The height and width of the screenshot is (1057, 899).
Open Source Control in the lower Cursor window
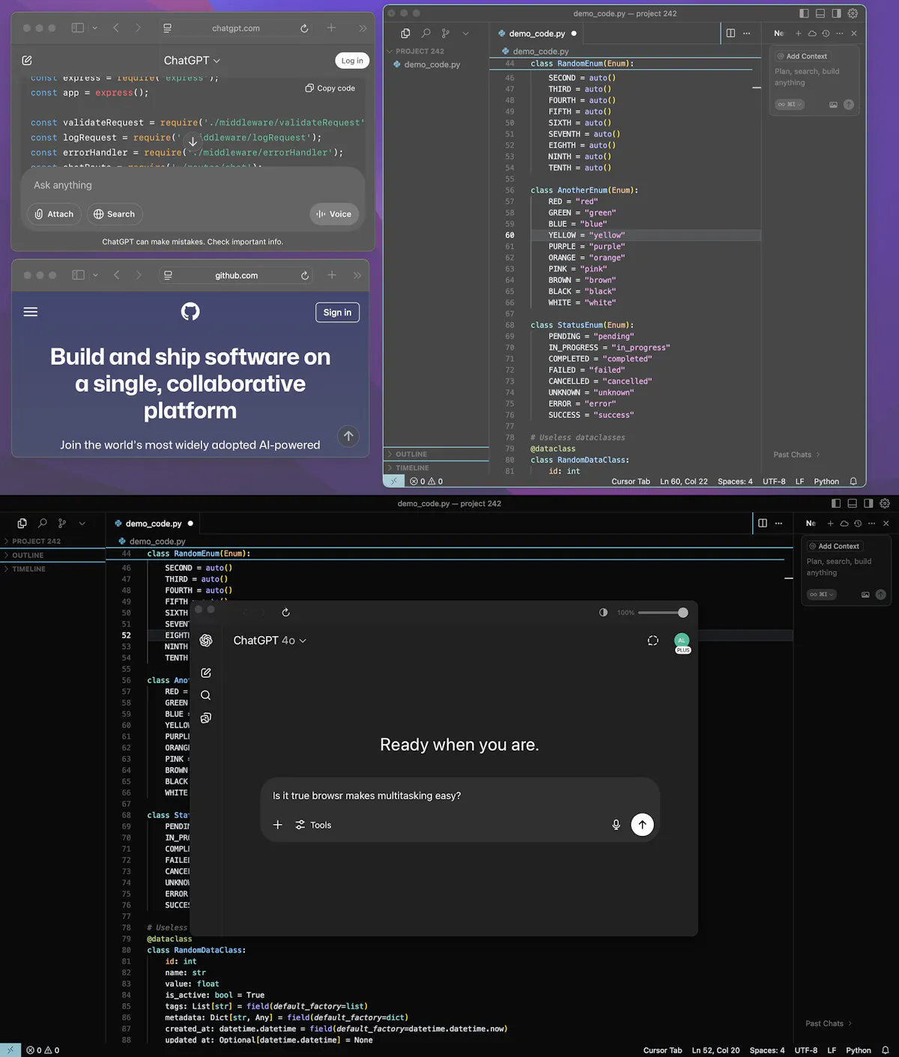62,523
